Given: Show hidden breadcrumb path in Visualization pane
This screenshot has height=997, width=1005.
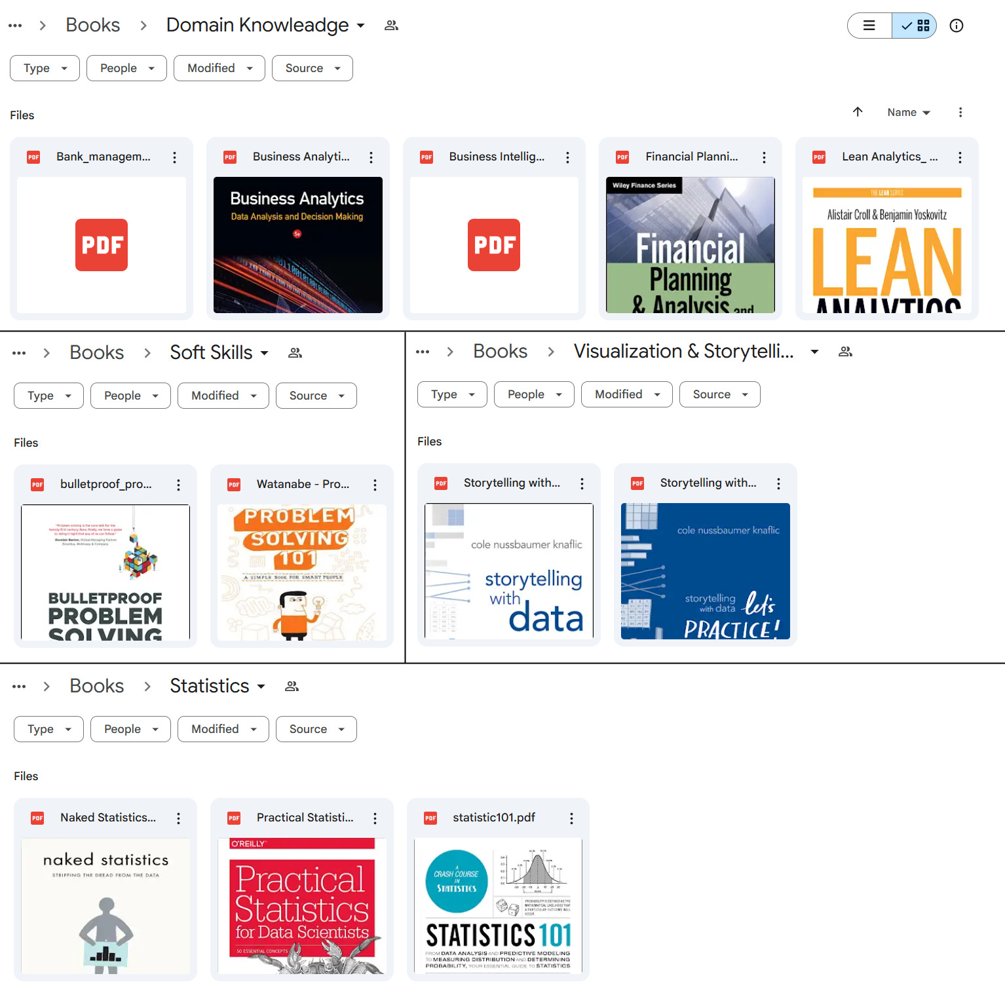Looking at the screenshot, I should pyautogui.click(x=423, y=352).
